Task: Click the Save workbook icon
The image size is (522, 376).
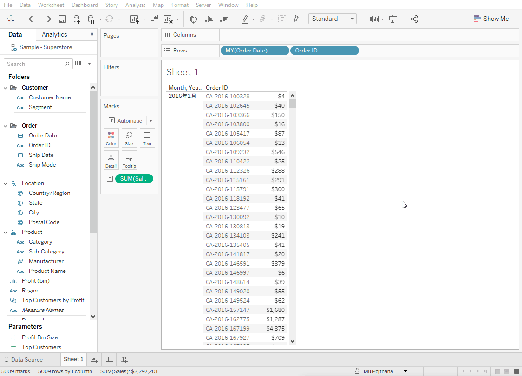Action: tap(62, 19)
